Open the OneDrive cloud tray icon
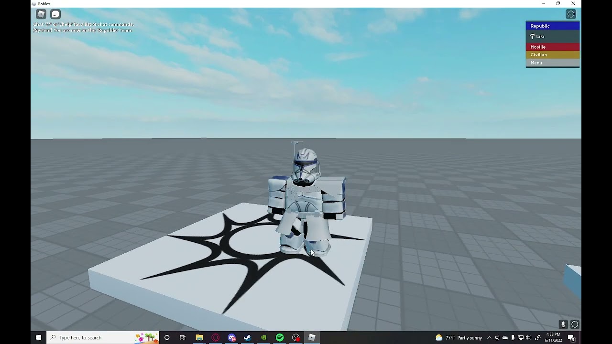This screenshot has height=344, width=612. tap(505, 338)
